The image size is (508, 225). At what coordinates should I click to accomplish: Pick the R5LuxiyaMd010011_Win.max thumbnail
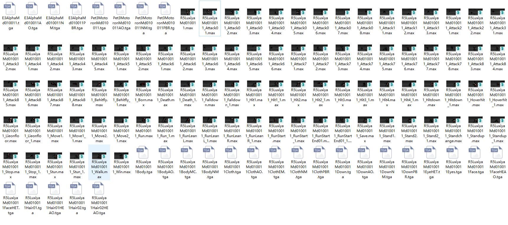coord(121,156)
